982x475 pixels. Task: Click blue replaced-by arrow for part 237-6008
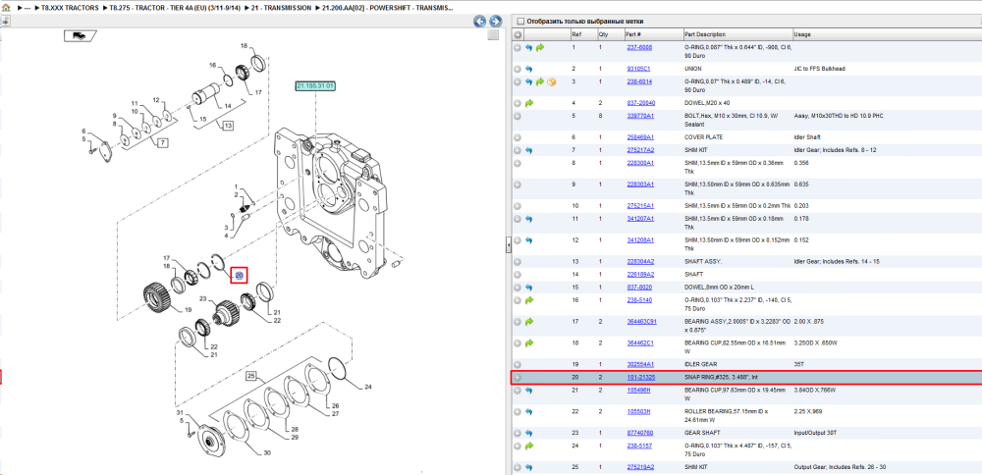[x=528, y=47]
